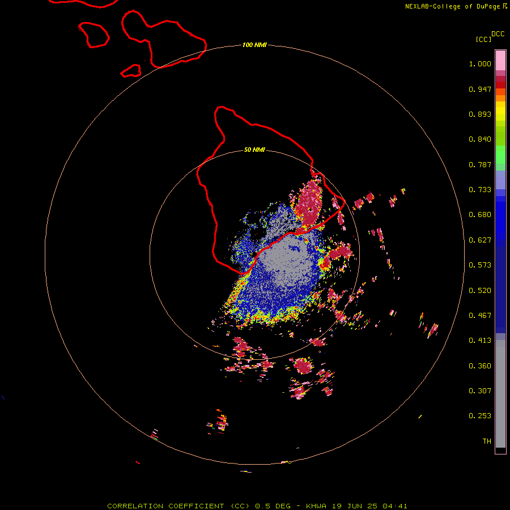
Task: Click the 0.627 colorbar value
Action: (x=480, y=240)
